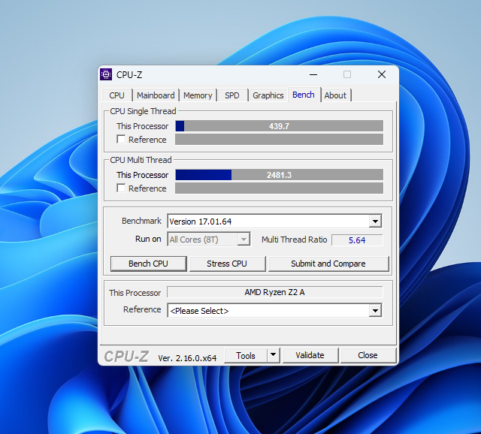The height and width of the screenshot is (434, 481).
Task: Select the SPD tab
Action: [x=232, y=95]
